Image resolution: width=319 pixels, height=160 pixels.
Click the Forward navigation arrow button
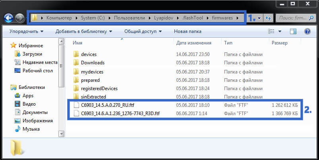tap(19, 18)
